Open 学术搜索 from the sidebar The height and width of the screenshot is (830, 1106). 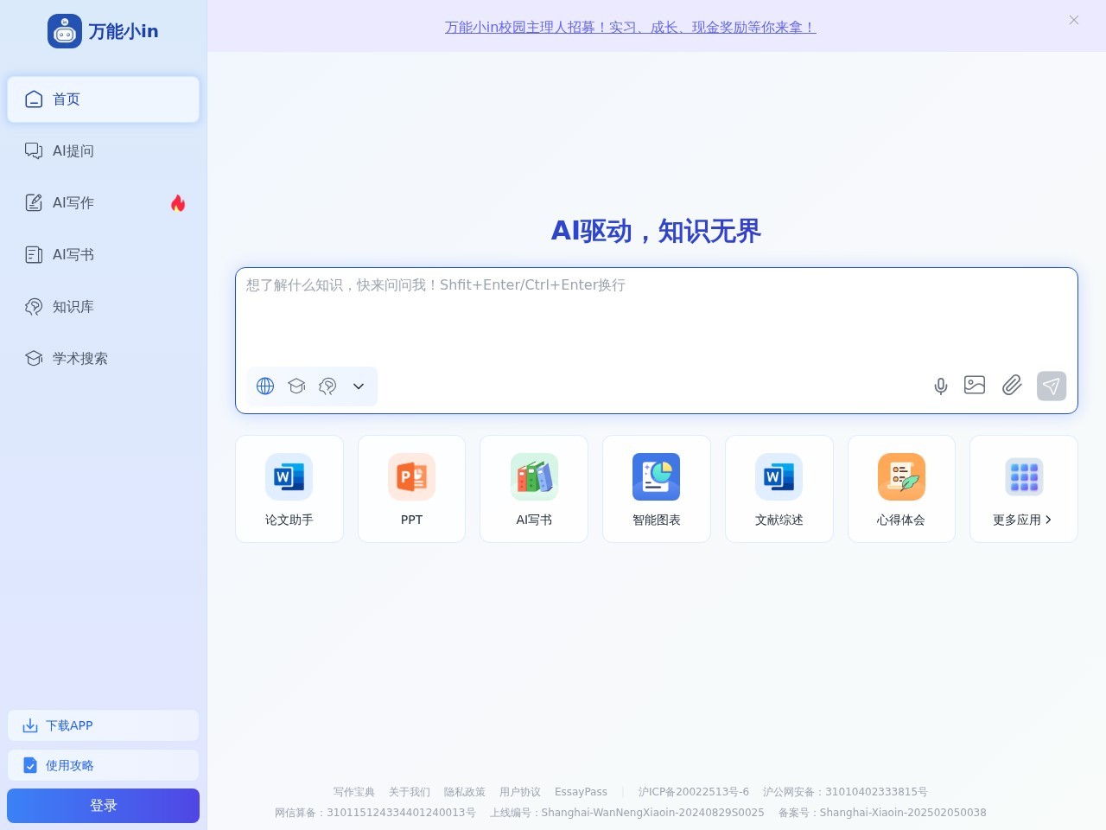pos(79,358)
